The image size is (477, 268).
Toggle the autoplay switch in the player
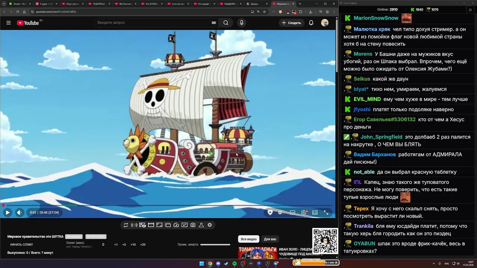[280, 213]
